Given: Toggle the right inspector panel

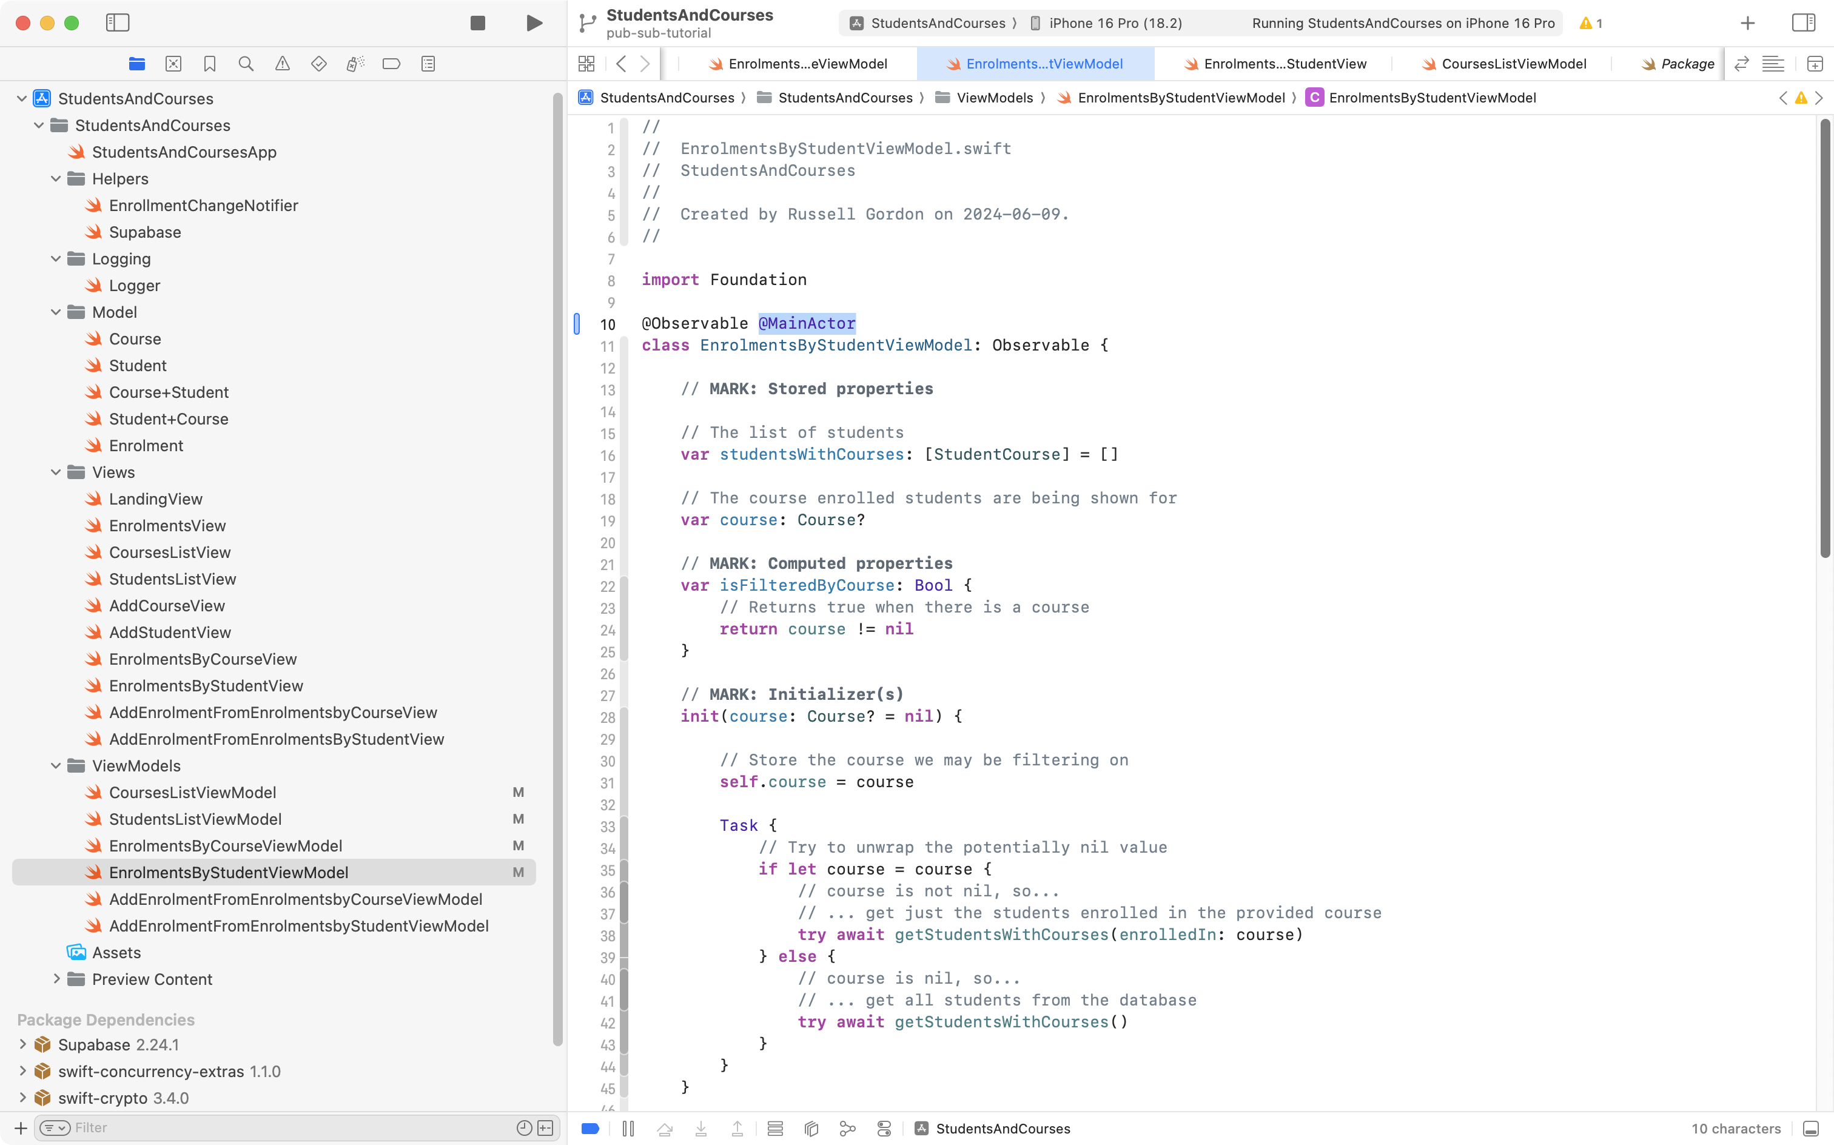Looking at the screenshot, I should tap(1803, 22).
